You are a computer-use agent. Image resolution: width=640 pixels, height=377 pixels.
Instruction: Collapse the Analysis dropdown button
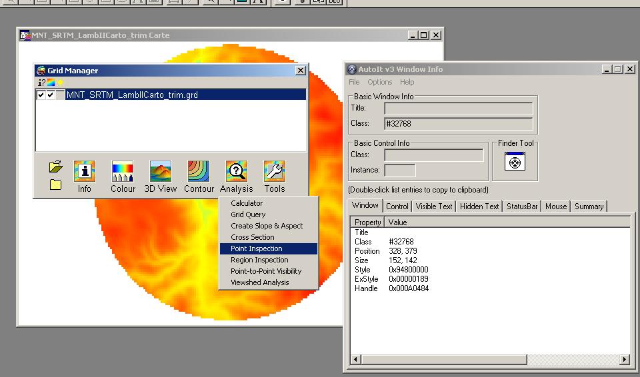click(237, 171)
